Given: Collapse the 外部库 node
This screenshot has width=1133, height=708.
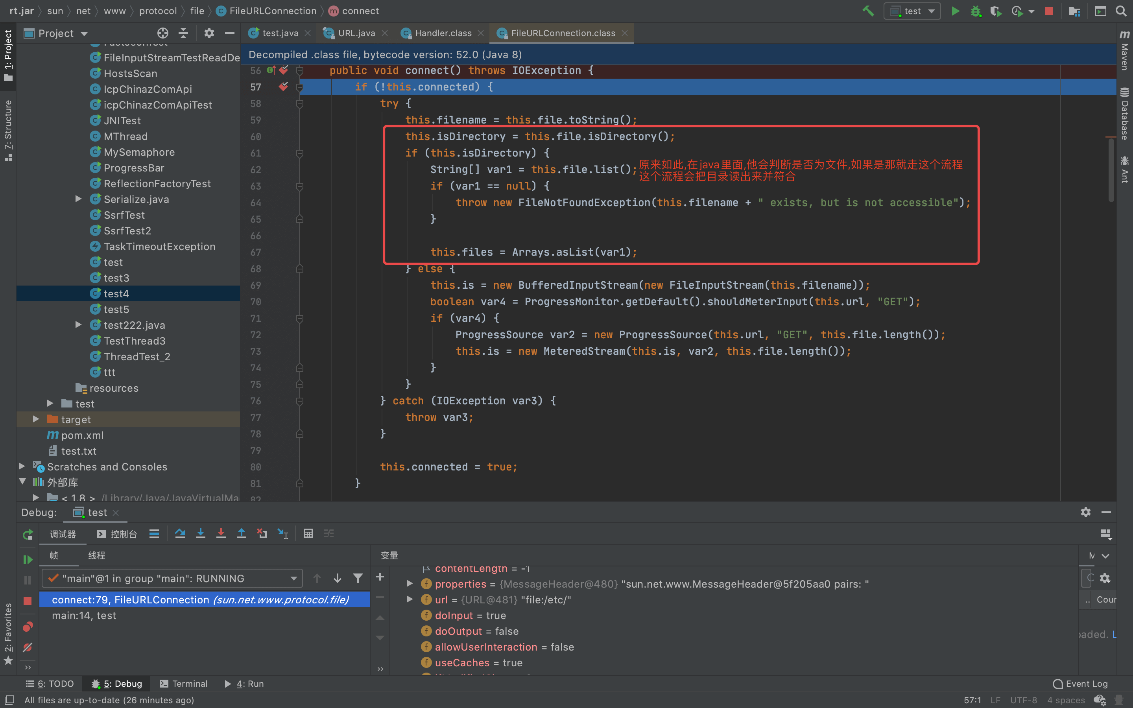Looking at the screenshot, I should point(22,482).
